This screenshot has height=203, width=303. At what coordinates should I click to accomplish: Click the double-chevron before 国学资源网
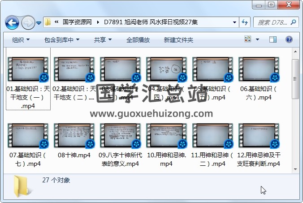[56, 22]
